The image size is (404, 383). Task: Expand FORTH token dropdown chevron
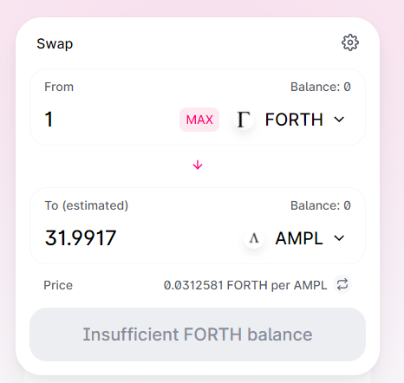click(339, 120)
